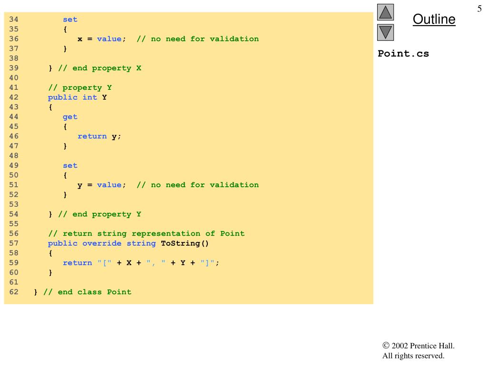
Task: Click the up arrow navigation button
Action: 385,12
